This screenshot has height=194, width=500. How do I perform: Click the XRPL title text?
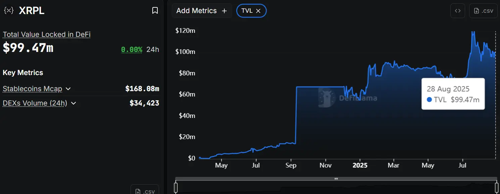coord(32,11)
